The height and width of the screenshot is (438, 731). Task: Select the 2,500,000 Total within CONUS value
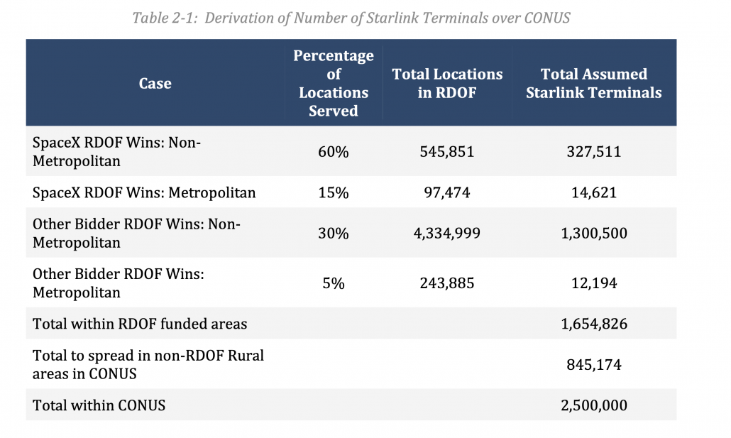click(x=594, y=405)
